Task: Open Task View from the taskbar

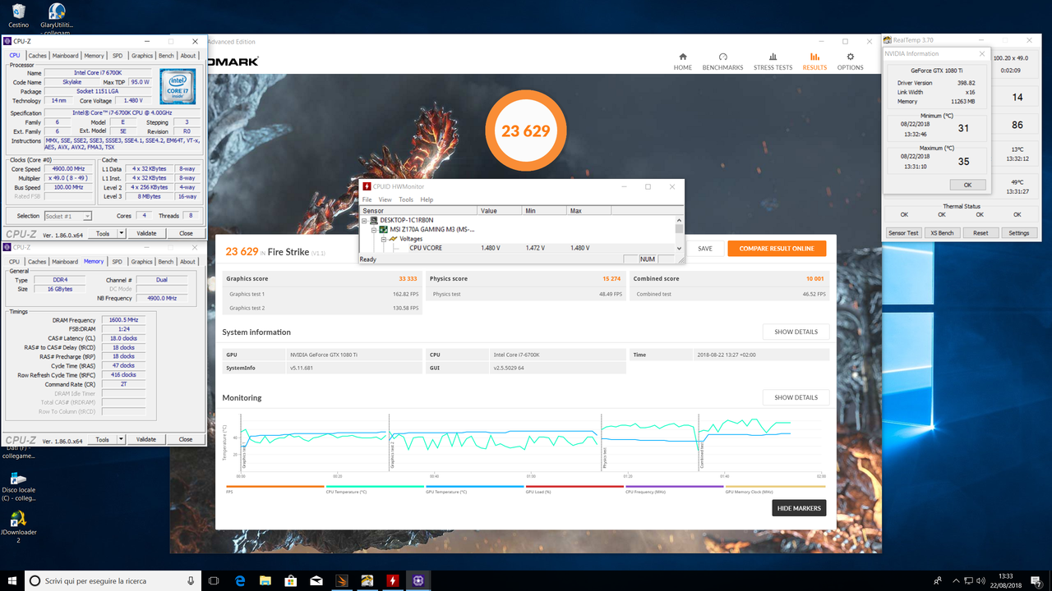Action: tap(214, 580)
